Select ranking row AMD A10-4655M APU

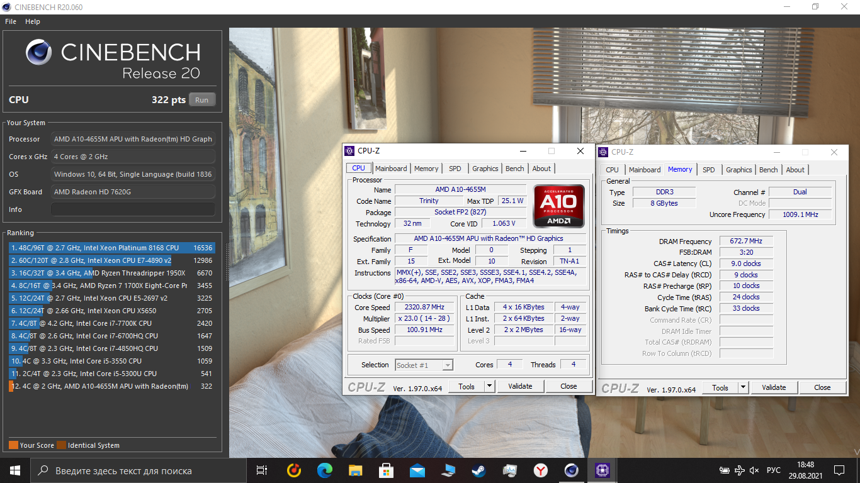point(111,386)
